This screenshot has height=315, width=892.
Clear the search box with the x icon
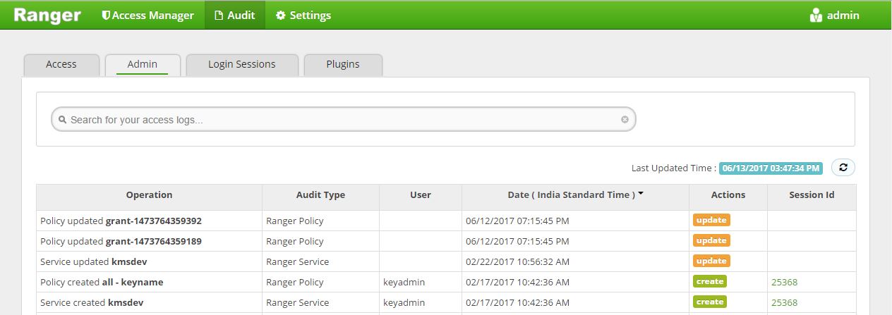pos(625,120)
